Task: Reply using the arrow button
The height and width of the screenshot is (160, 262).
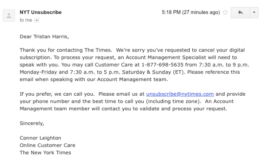Action: 240,12
